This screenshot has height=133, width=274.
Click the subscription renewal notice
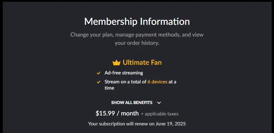pyautogui.click(x=137, y=124)
